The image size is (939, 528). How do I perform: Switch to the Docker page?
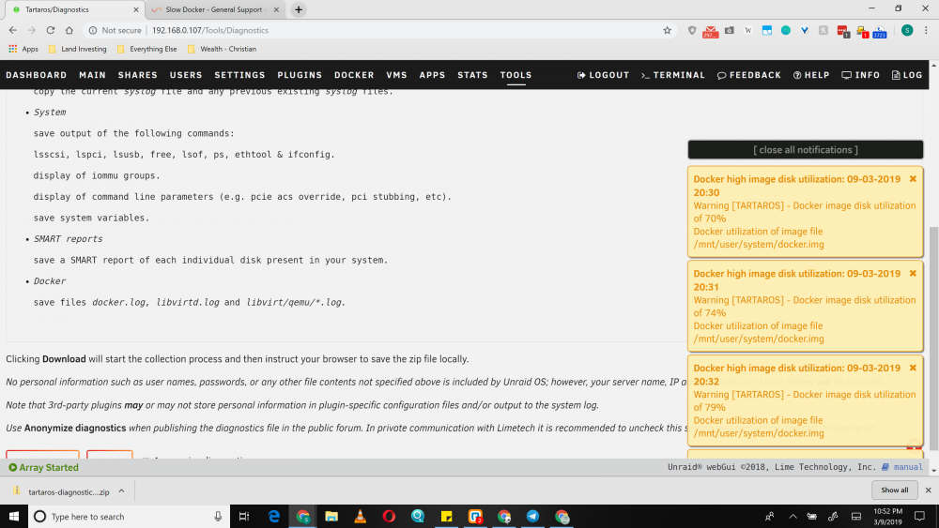[x=354, y=75]
